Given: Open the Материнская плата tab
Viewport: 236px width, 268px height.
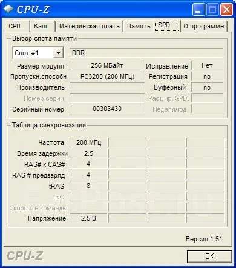Looking at the screenshot, I should [90, 26].
